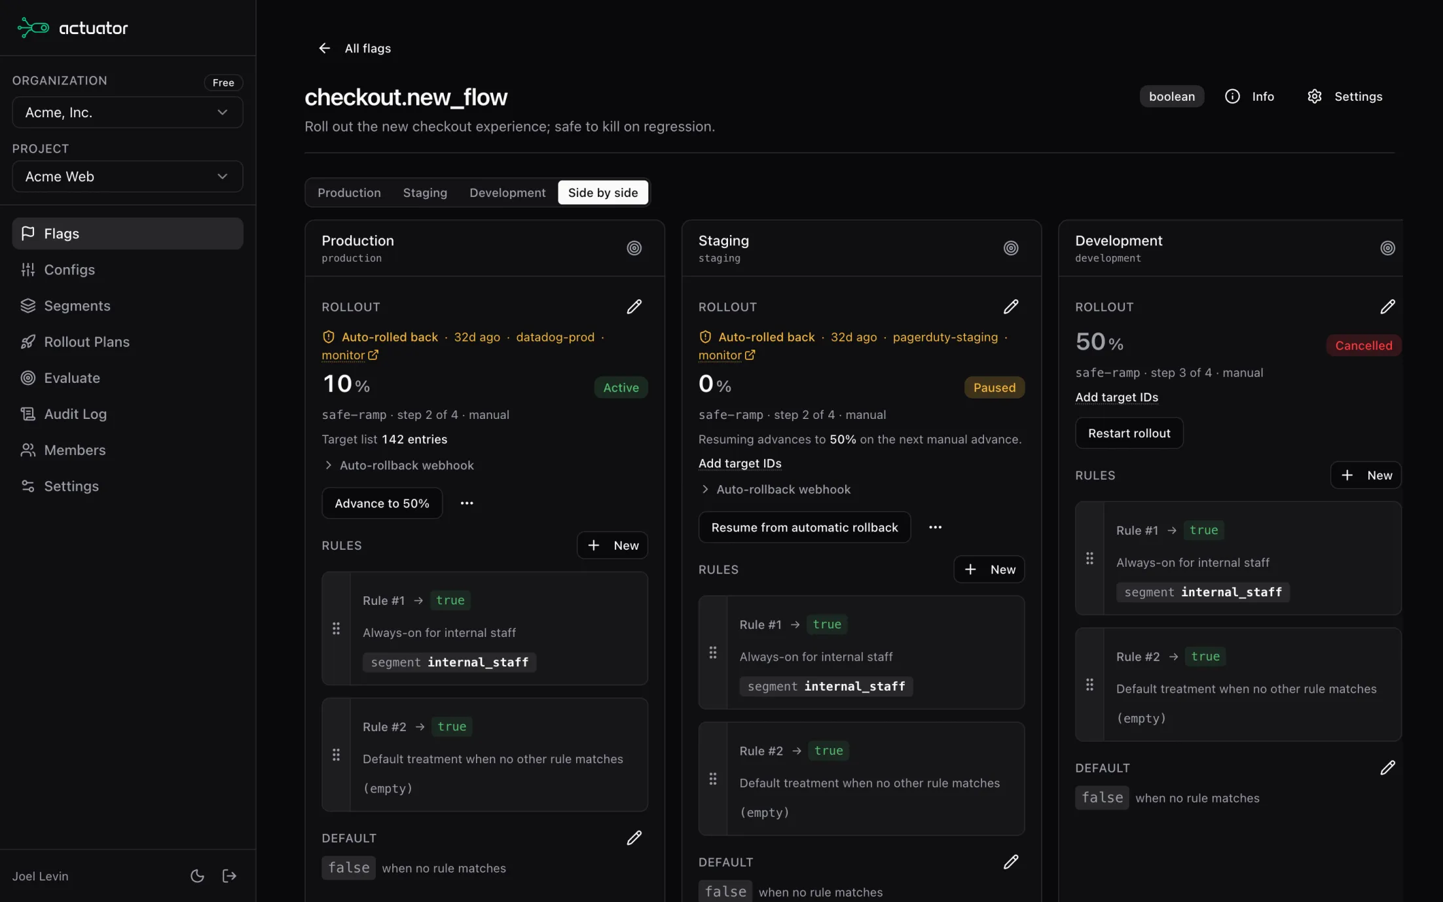The image size is (1443, 902).
Task: Open the Staging monitor link
Action: pos(727,355)
